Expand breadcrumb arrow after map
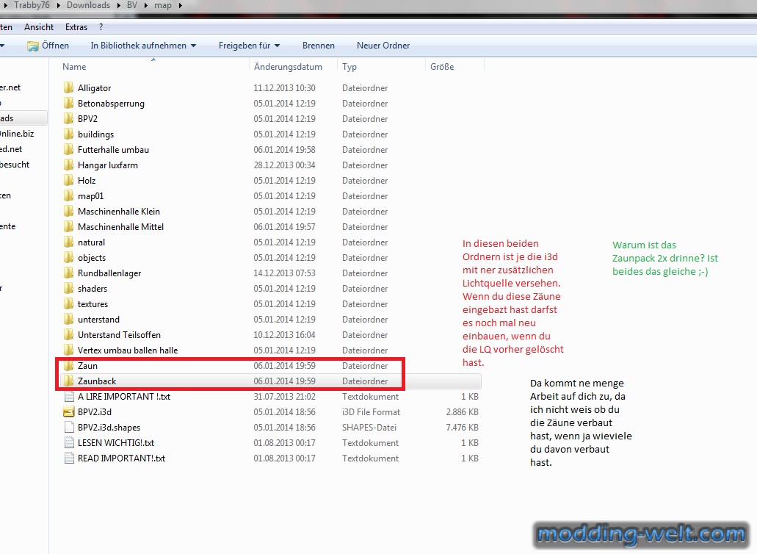The width and height of the screenshot is (757, 554). (x=180, y=5)
